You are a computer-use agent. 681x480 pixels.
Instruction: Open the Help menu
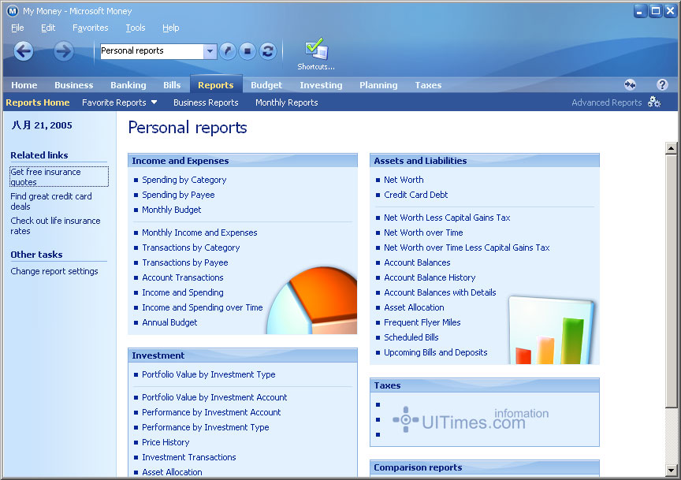click(171, 28)
